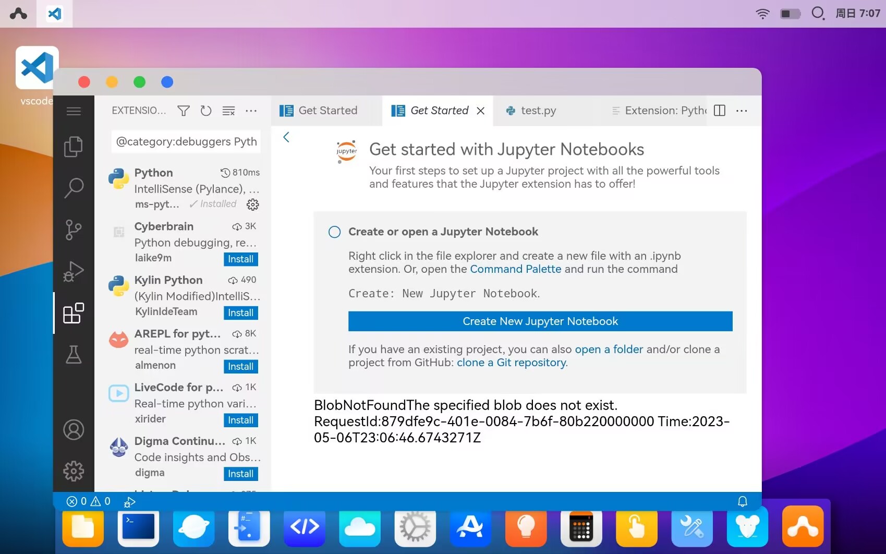The height and width of the screenshot is (554, 886).
Task: Open the Search view
Action: coord(74,188)
